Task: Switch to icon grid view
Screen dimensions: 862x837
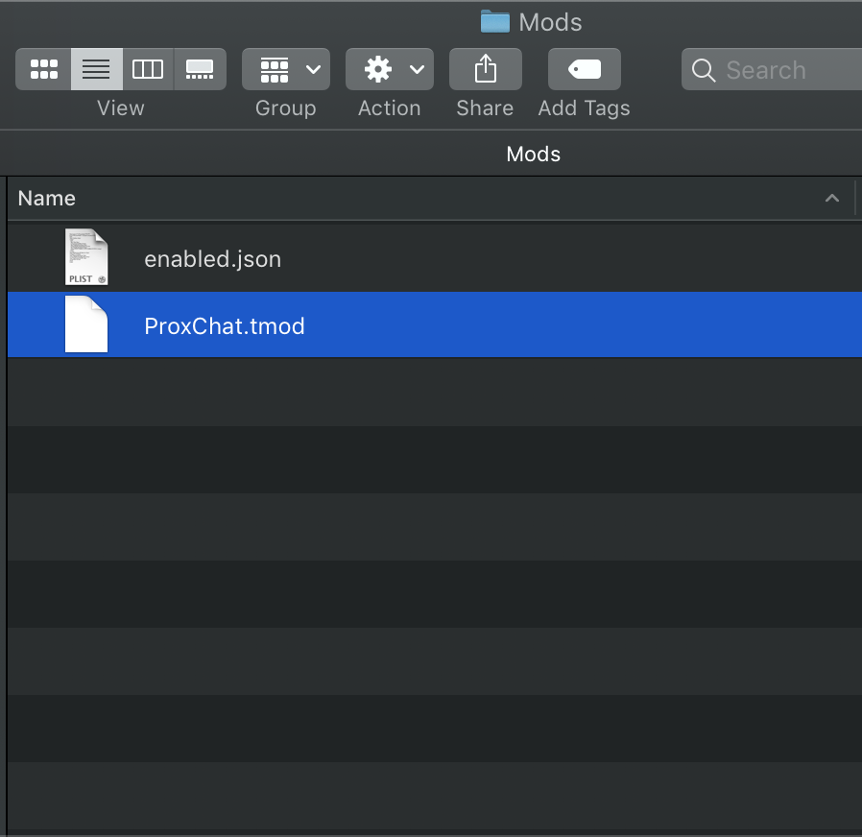Action: tap(43, 69)
